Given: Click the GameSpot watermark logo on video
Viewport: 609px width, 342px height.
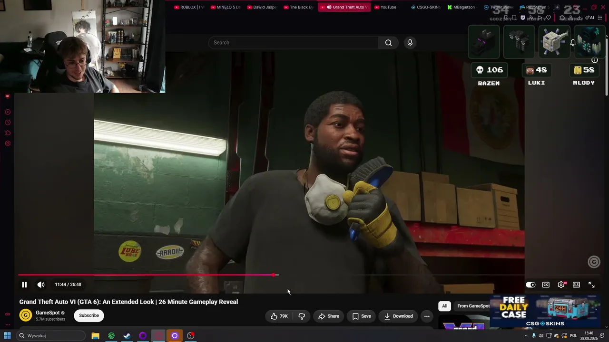Looking at the screenshot, I should click(x=594, y=262).
